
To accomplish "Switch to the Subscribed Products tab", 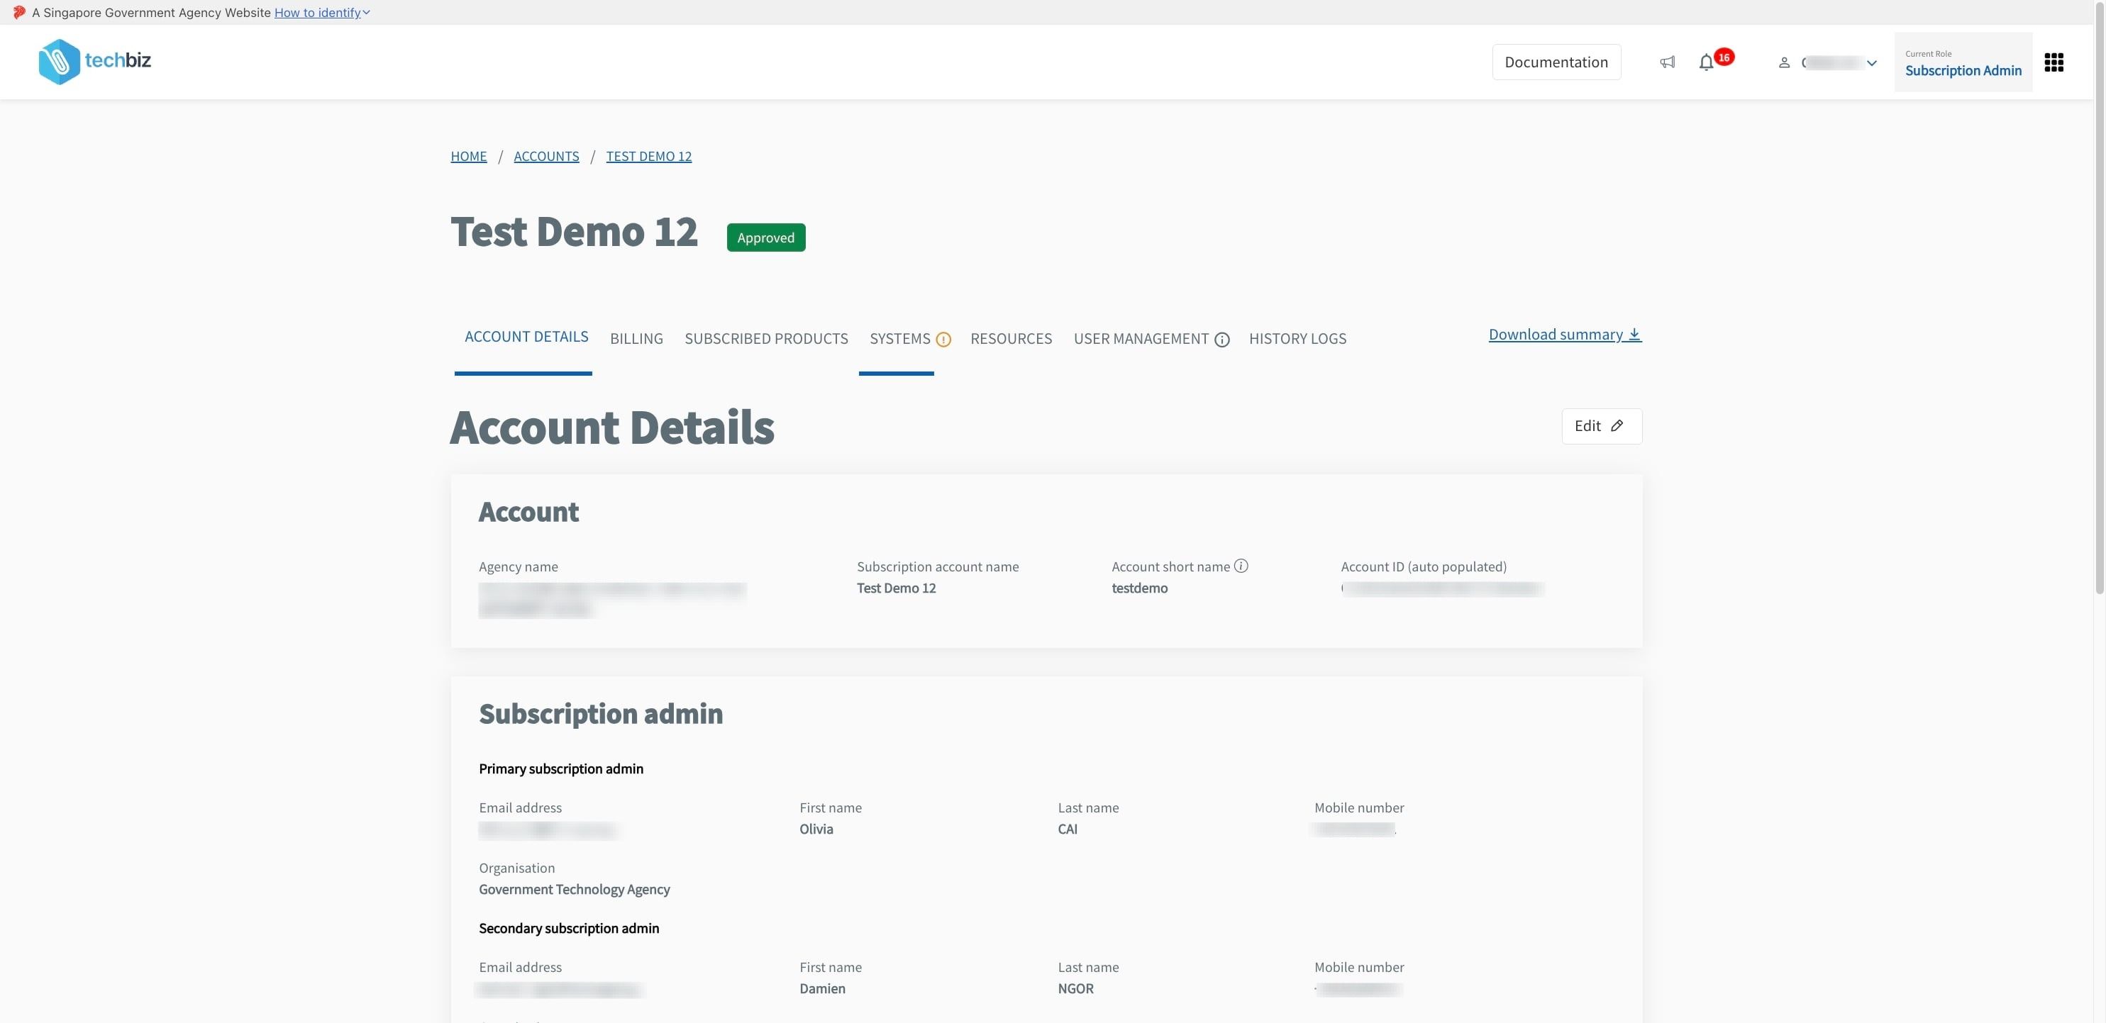I will (x=766, y=338).
